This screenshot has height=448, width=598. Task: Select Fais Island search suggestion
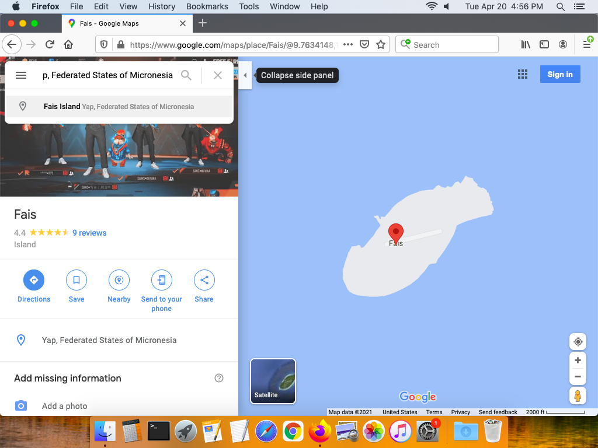[119, 107]
